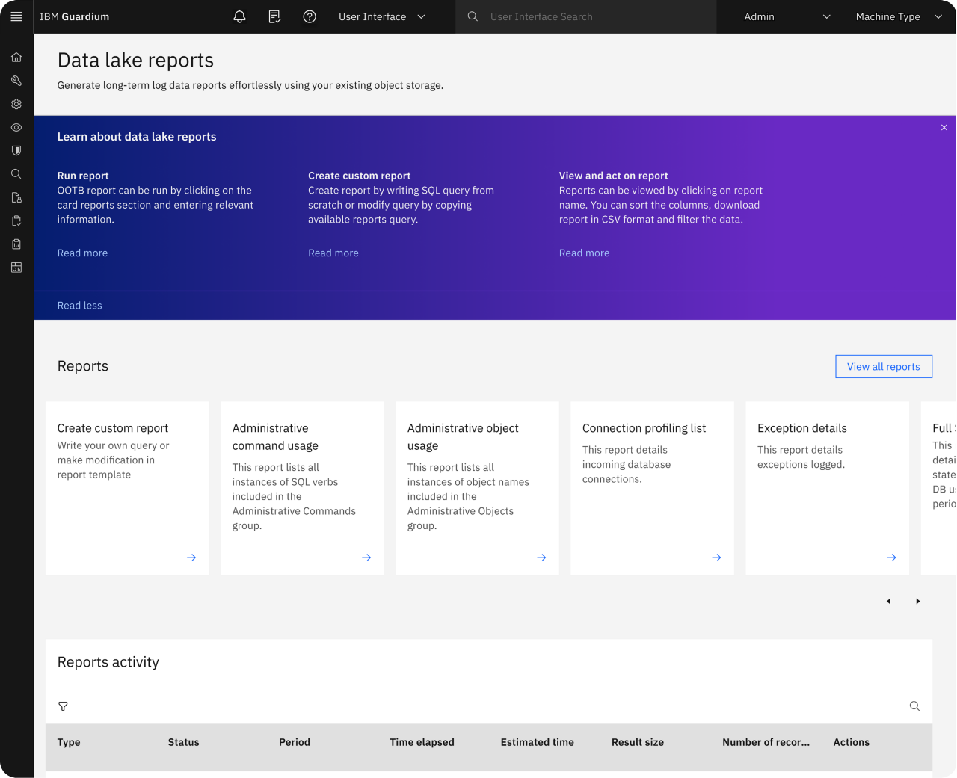Click Read more under View and act
Image resolution: width=957 pixels, height=778 pixels.
click(x=584, y=253)
